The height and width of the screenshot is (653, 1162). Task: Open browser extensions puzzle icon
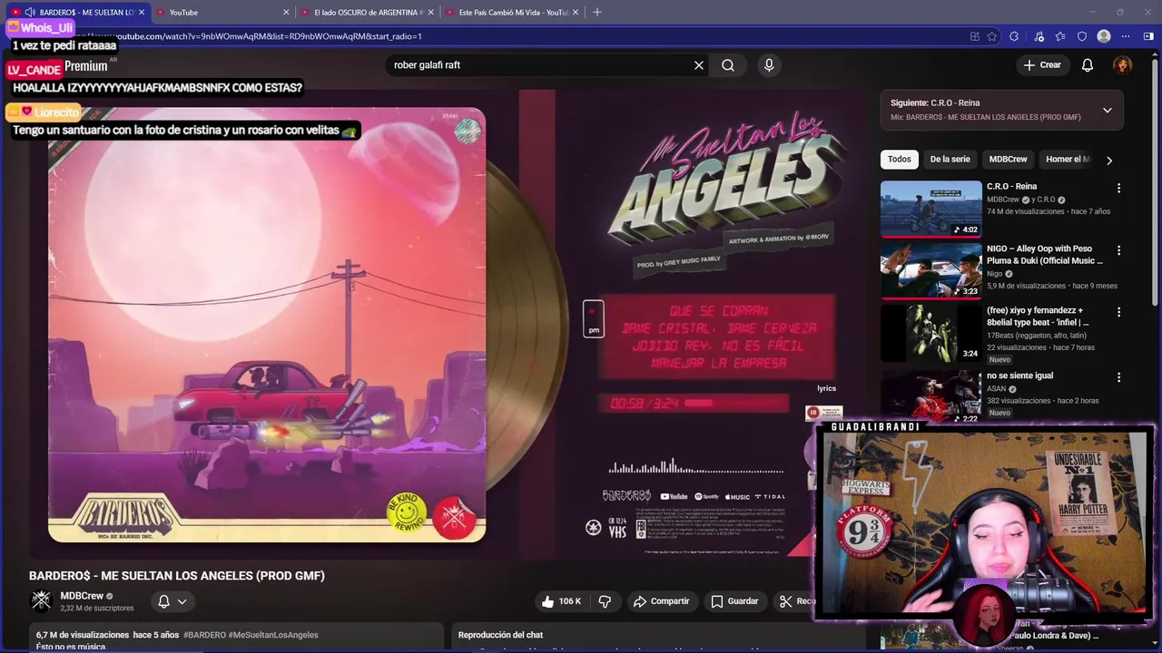coord(1014,36)
